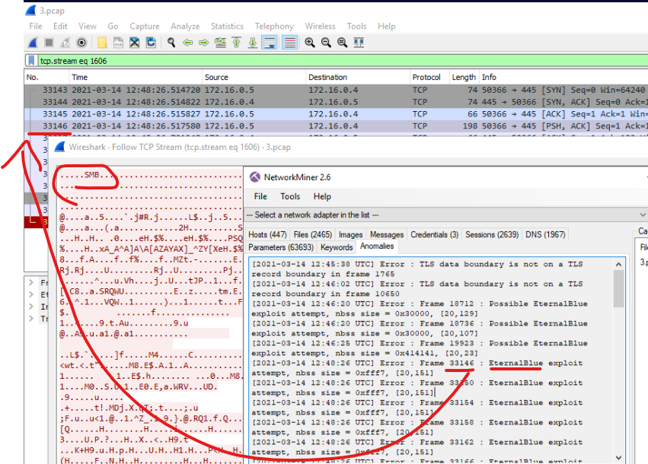Sort packets by the Source column header
The width and height of the screenshot is (648, 464).
coord(216,77)
